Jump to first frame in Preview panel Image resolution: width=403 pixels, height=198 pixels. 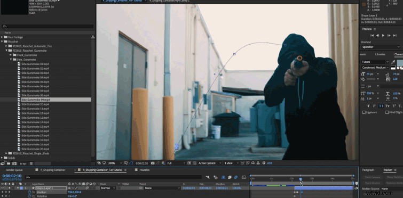click(372, 35)
